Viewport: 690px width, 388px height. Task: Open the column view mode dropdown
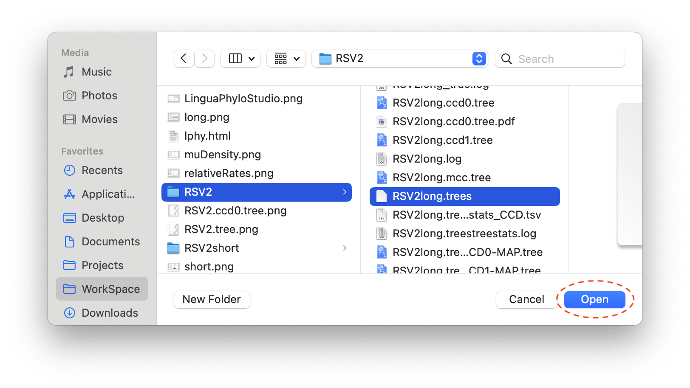[x=240, y=59]
